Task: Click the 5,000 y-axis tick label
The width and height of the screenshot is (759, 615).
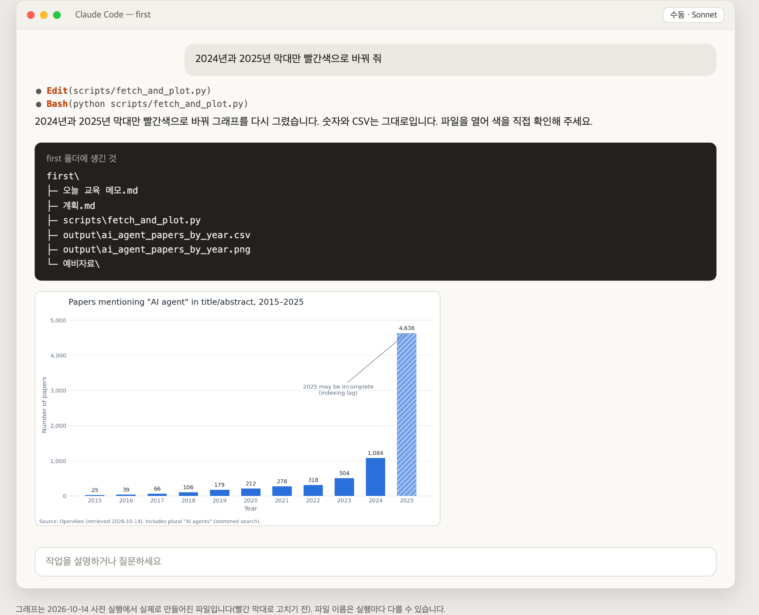Action: pyautogui.click(x=58, y=320)
